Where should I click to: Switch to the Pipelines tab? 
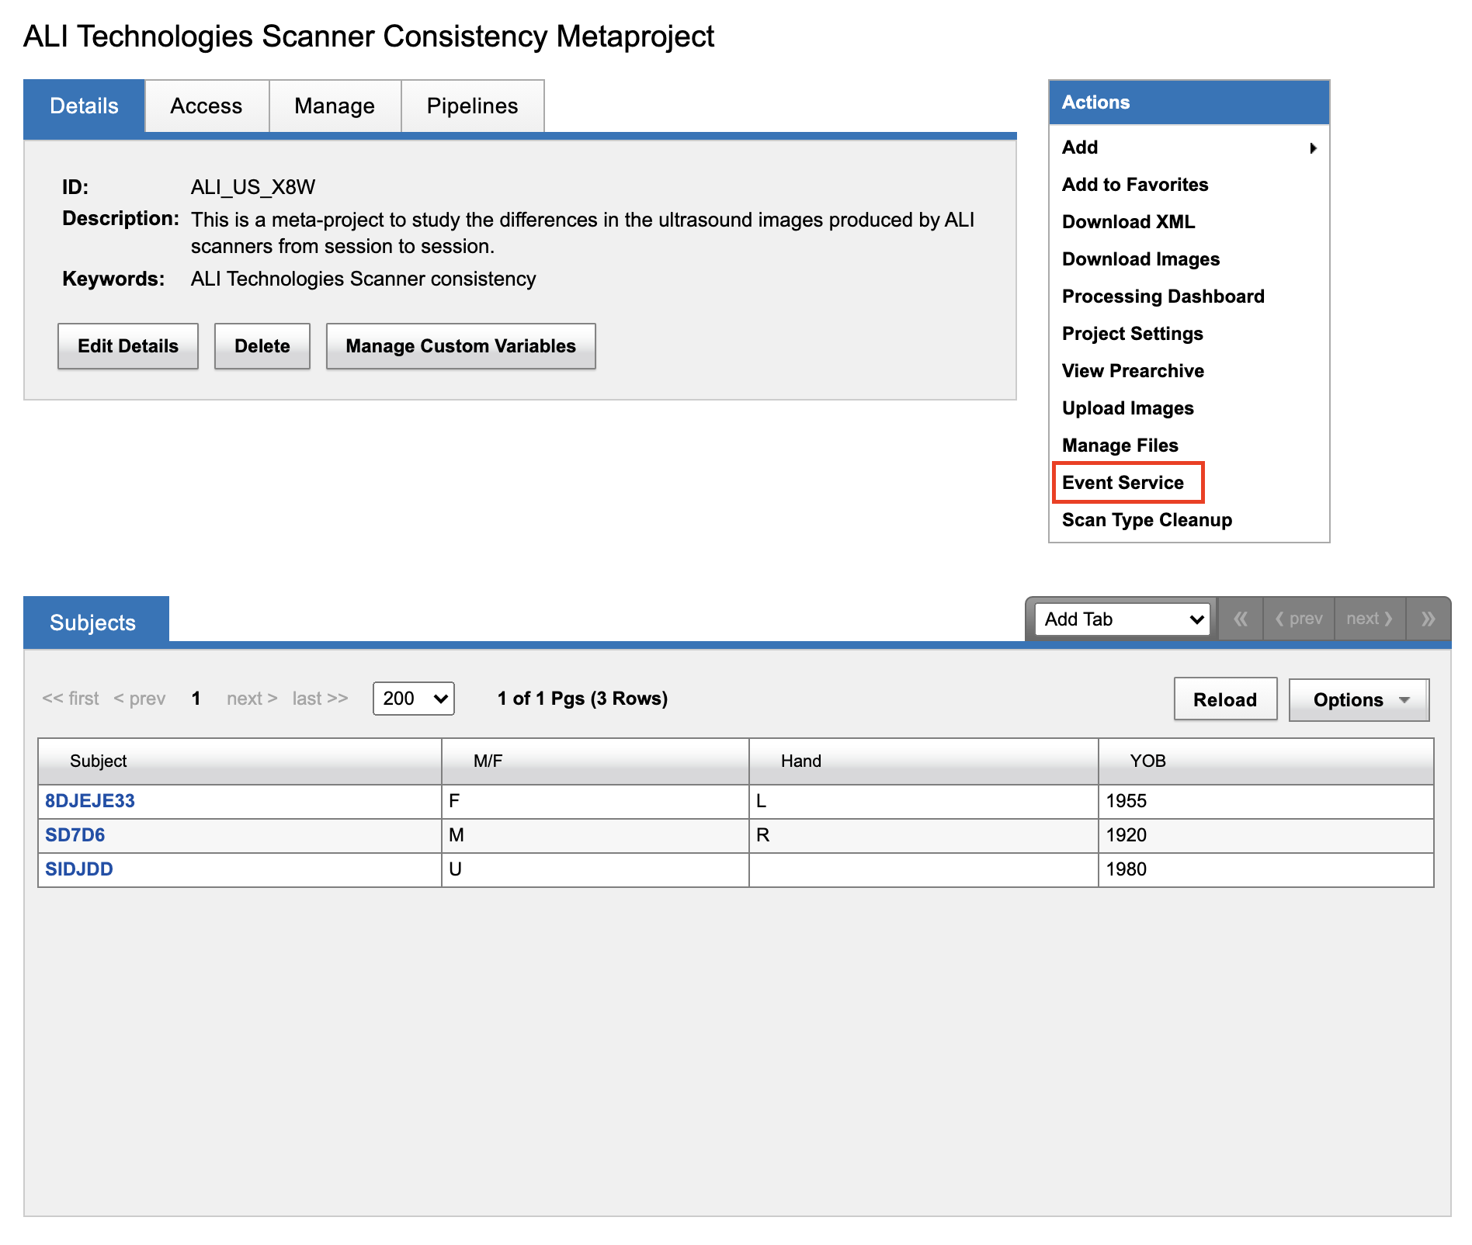click(x=472, y=106)
